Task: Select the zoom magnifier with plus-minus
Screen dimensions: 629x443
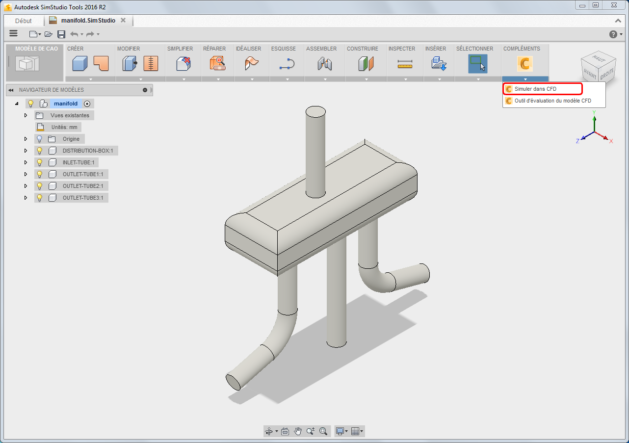Action: 311,431
